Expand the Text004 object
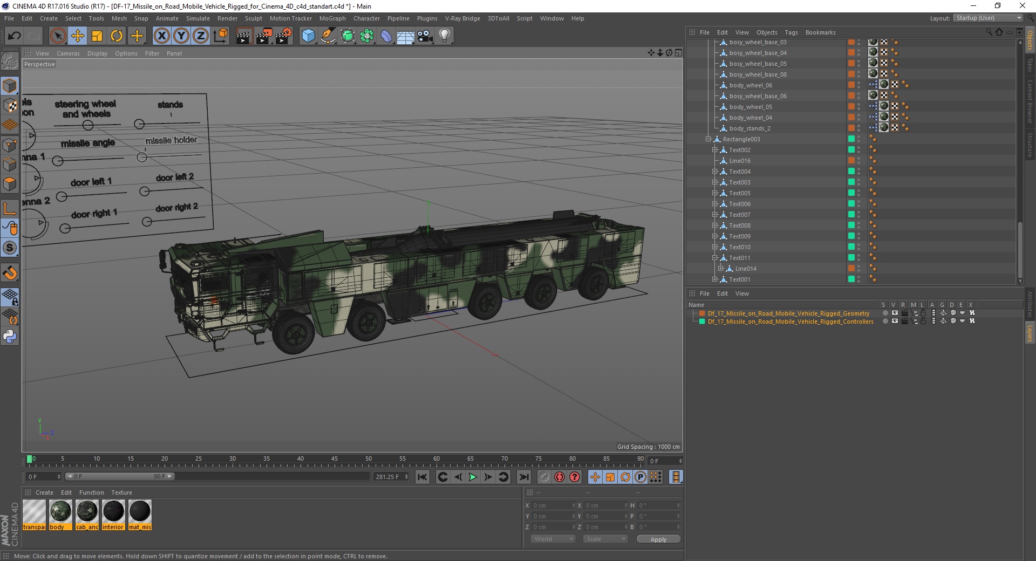Screen dimensions: 1036x561 coord(714,172)
